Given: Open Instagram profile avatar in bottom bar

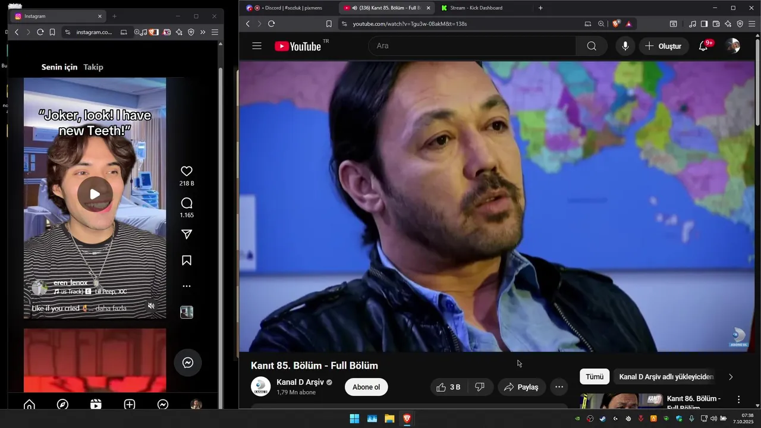Looking at the screenshot, I should (x=196, y=405).
